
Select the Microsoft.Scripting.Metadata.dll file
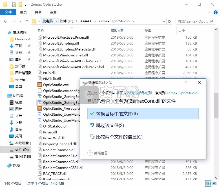pos(69,49)
